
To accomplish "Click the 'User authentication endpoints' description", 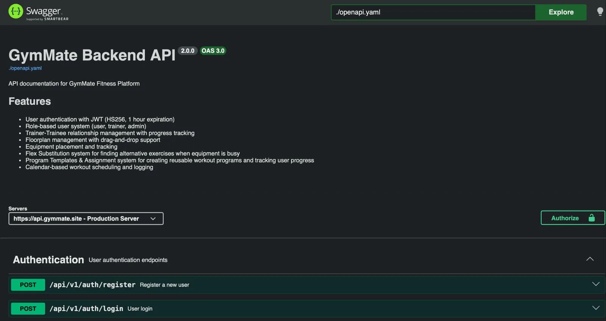I will pyautogui.click(x=128, y=260).
